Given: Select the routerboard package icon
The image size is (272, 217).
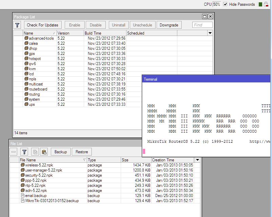Looking at the screenshot, I should (x=26, y=89).
